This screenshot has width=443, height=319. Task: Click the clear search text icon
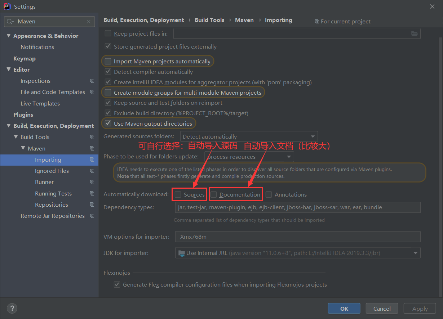89,22
